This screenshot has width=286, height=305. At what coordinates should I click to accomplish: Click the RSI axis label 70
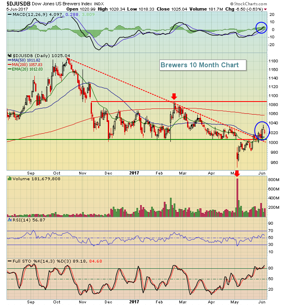coord(271,231)
